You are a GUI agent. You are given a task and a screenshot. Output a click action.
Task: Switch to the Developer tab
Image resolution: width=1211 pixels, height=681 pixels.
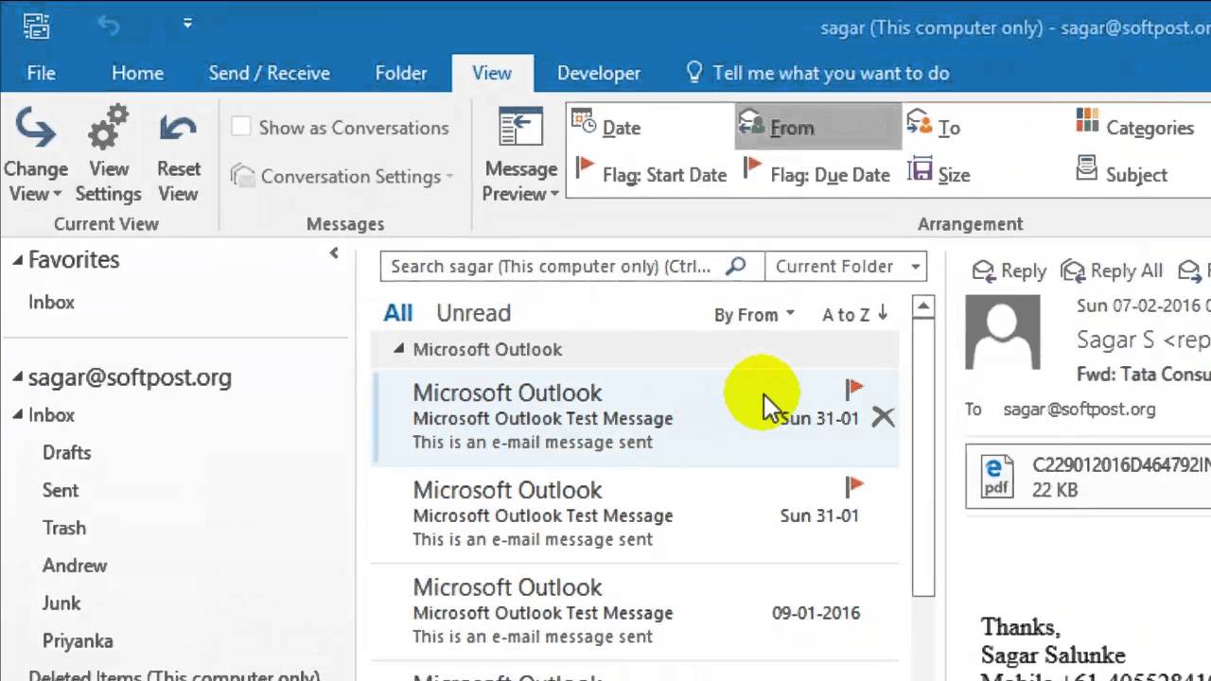pyautogui.click(x=599, y=73)
